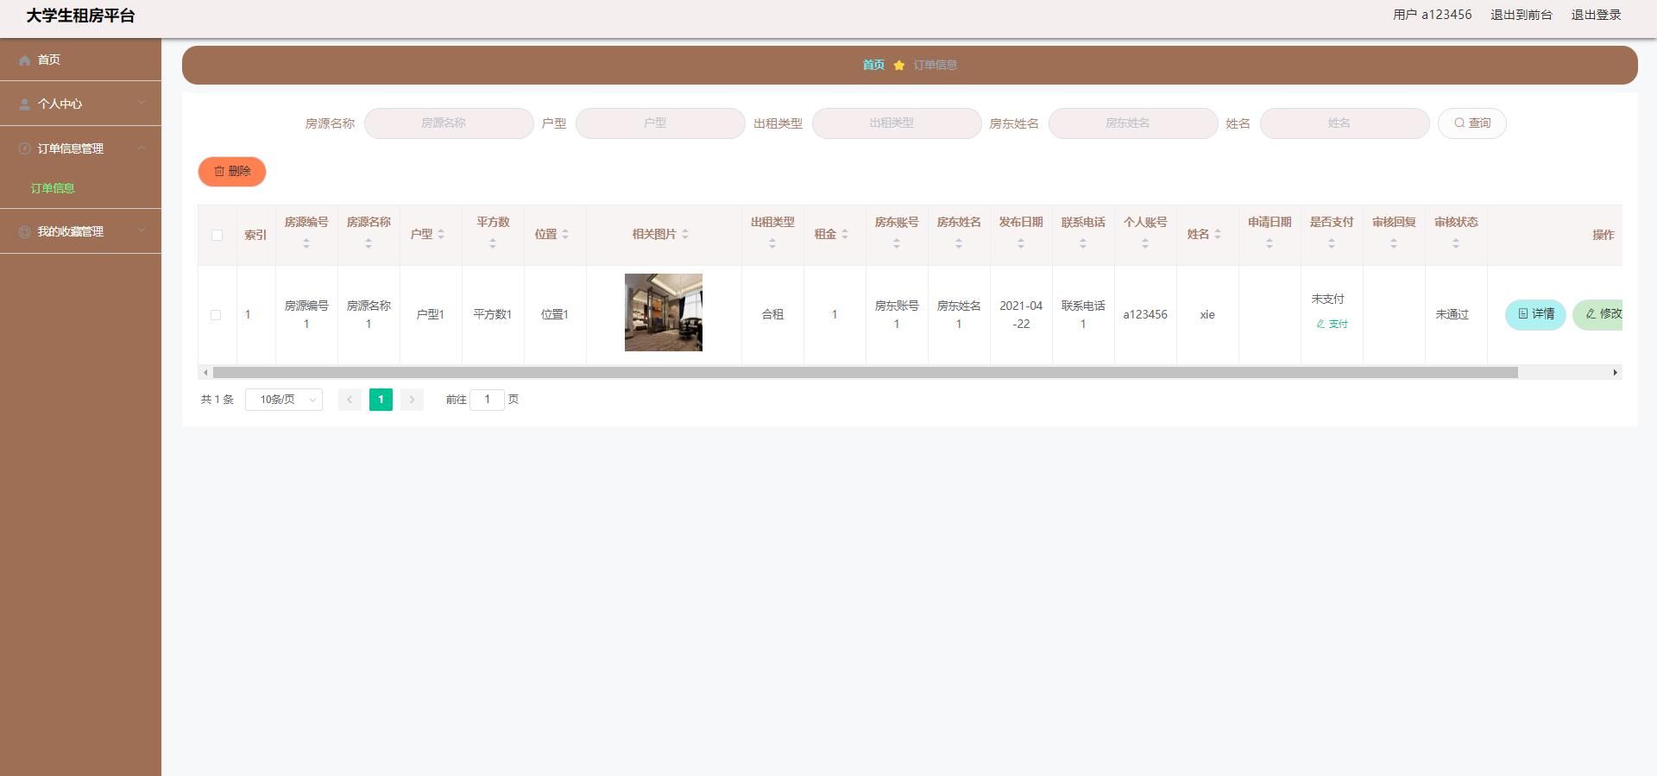Sort the table by 户型 column arrows
Screen dimensions: 1657x776
click(x=441, y=235)
